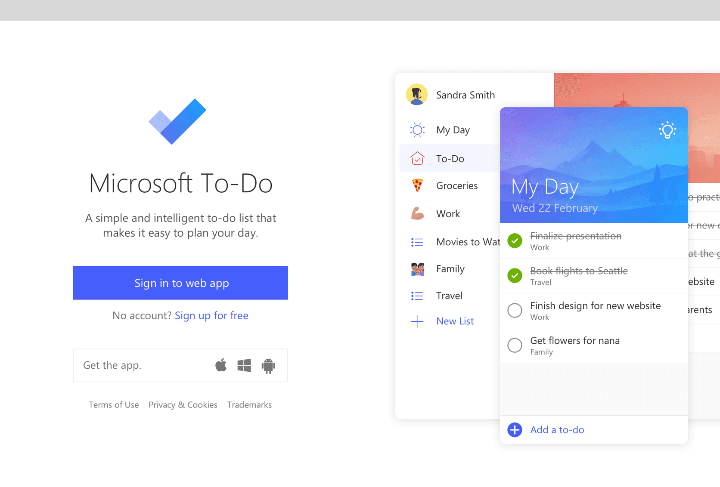This screenshot has height=487, width=720.
Task: Mark Get flowers for nana complete
Action: pyautogui.click(x=515, y=345)
